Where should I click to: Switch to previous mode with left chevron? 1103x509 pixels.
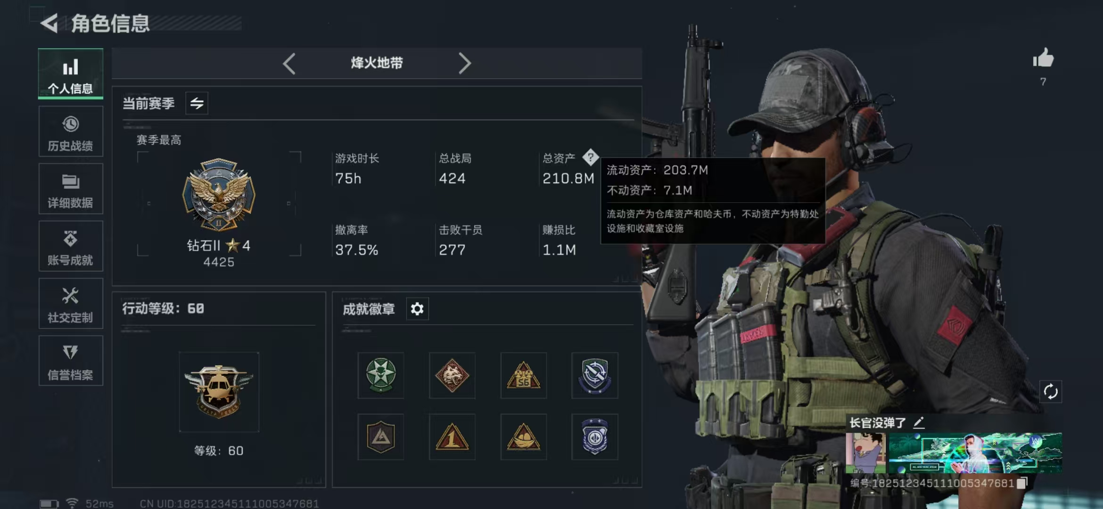coord(289,64)
